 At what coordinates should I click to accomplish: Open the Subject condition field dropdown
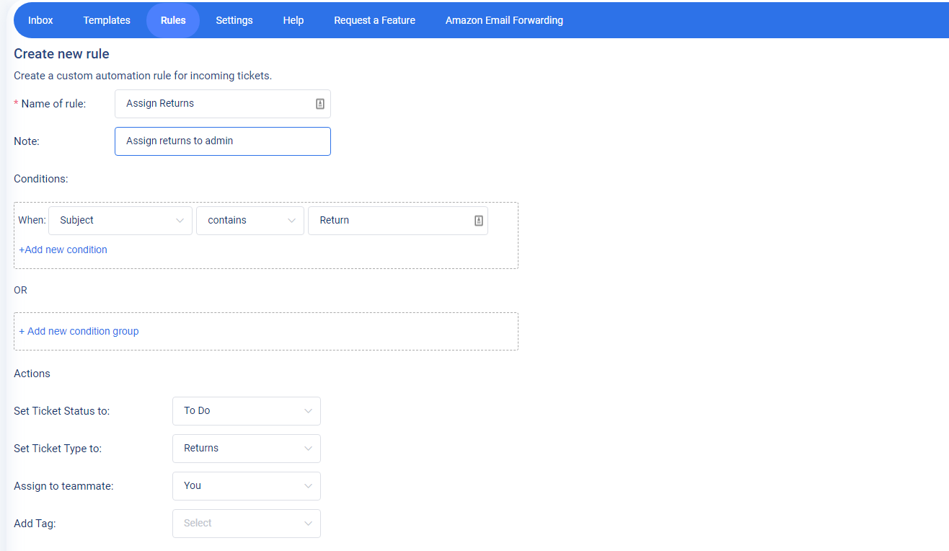click(120, 221)
